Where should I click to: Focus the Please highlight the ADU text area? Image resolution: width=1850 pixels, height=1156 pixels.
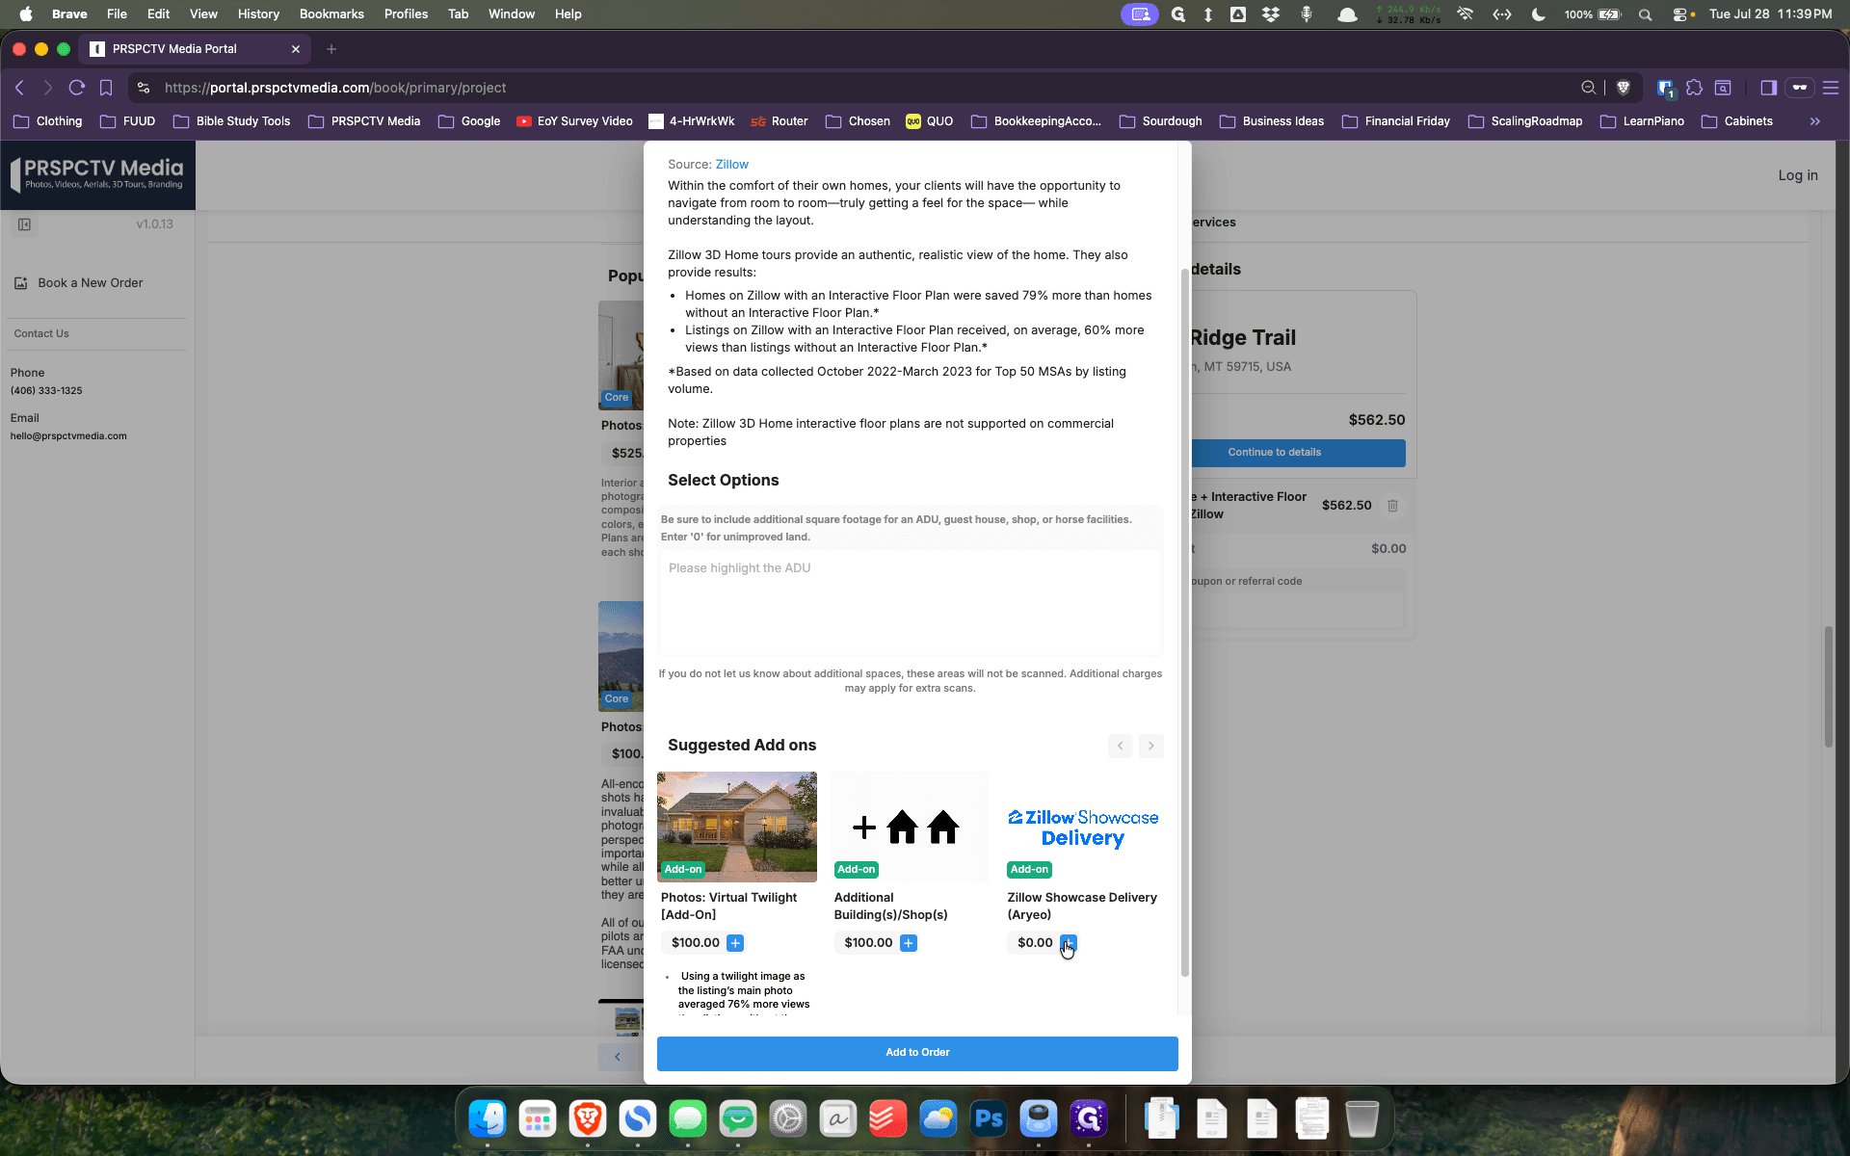910,602
